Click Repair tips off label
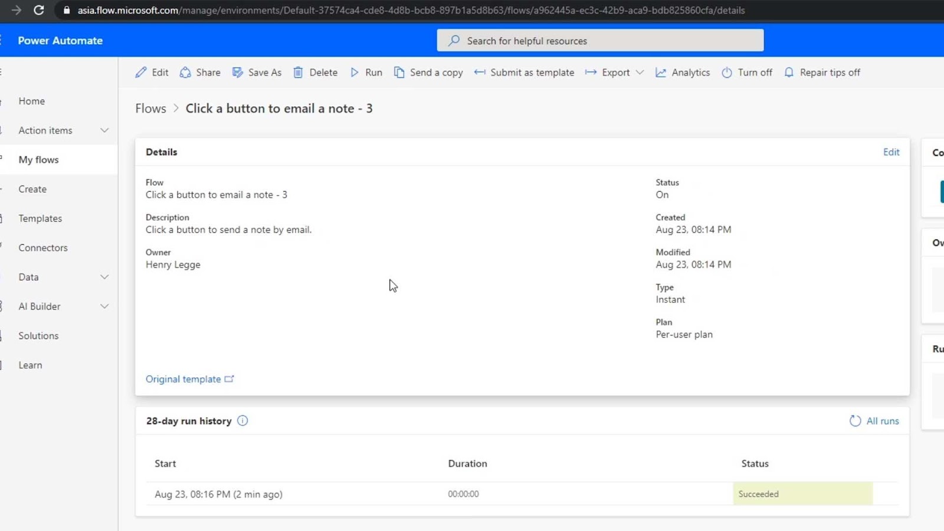Image resolution: width=944 pixels, height=531 pixels. pyautogui.click(x=830, y=73)
